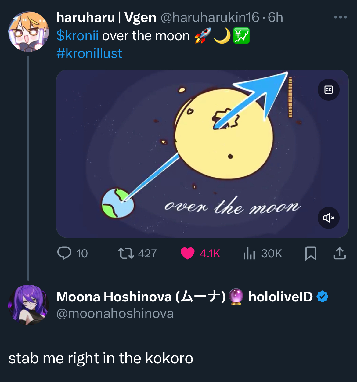Click the blue verified badge

point(322,297)
